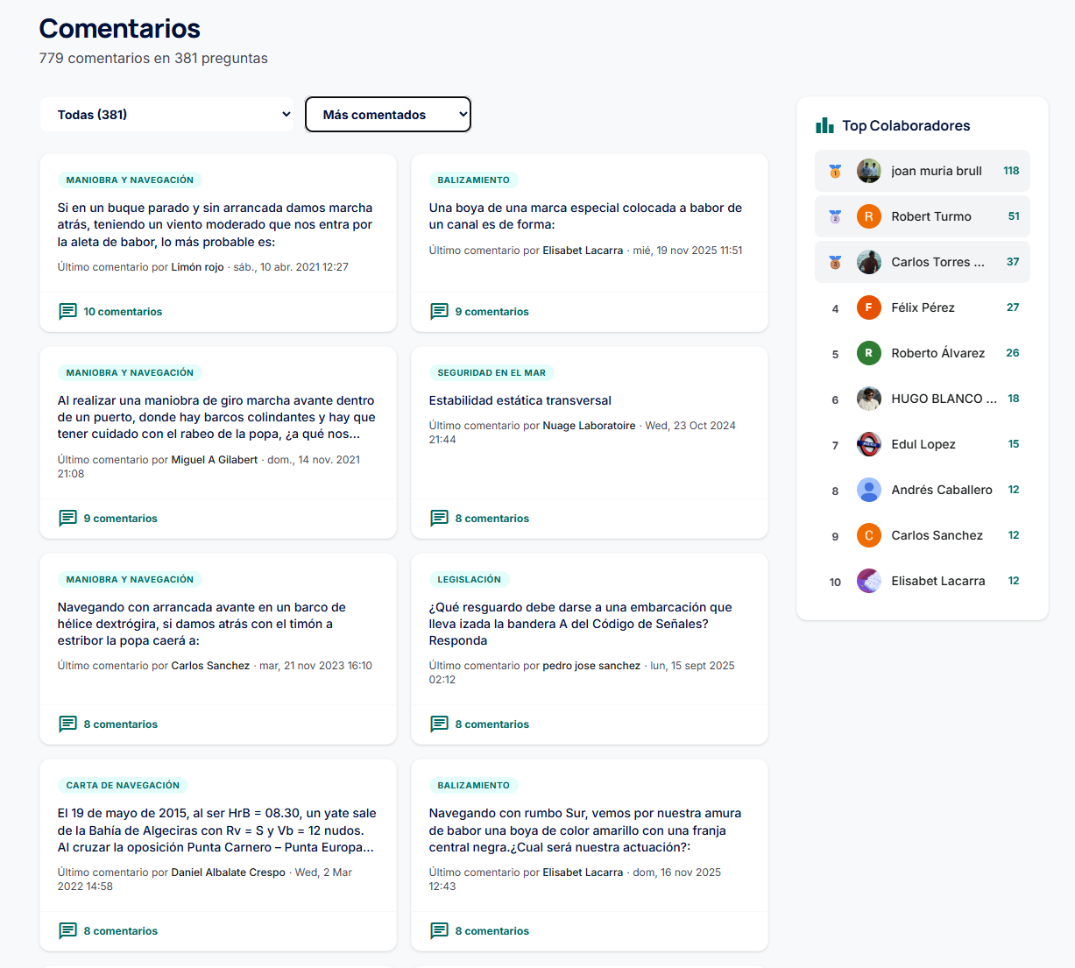Click Edul Lopez's avatar in Top Colaboradores
This screenshot has height=968, width=1075.
868,444
